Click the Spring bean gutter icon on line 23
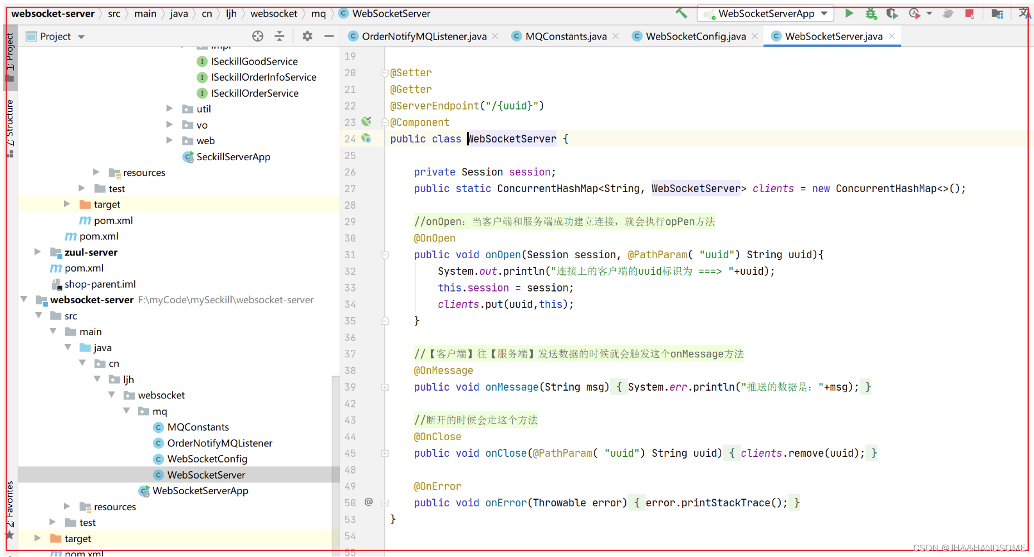Image resolution: width=1034 pixels, height=557 pixels. coord(366,121)
